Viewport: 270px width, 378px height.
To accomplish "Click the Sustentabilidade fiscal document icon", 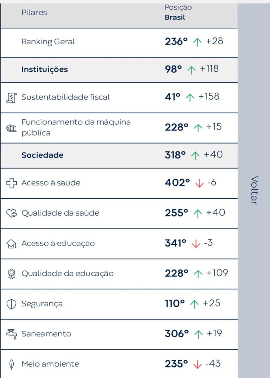I will click(x=12, y=98).
